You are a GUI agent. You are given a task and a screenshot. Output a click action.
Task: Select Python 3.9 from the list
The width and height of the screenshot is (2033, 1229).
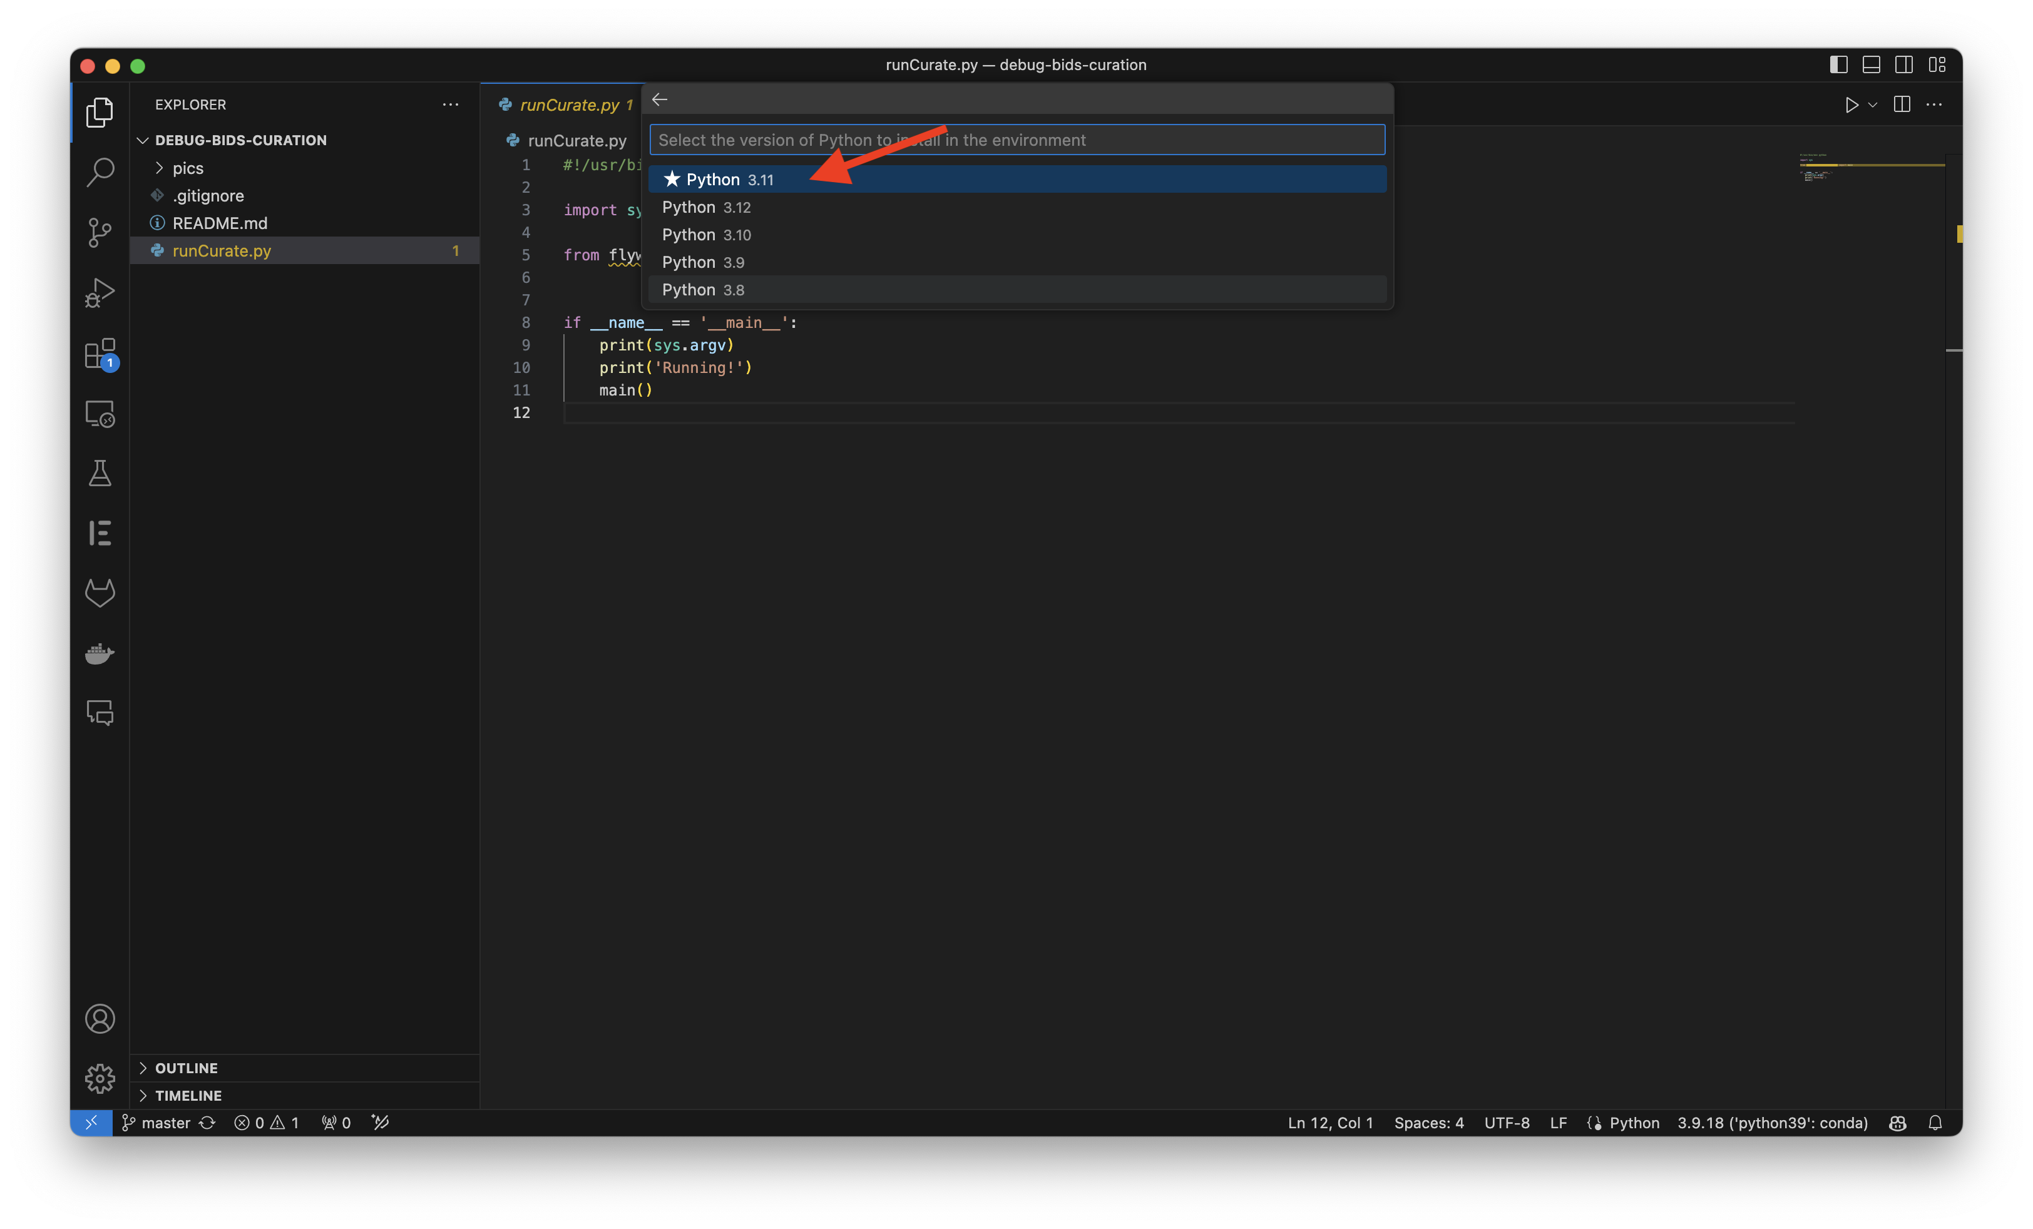(1016, 262)
